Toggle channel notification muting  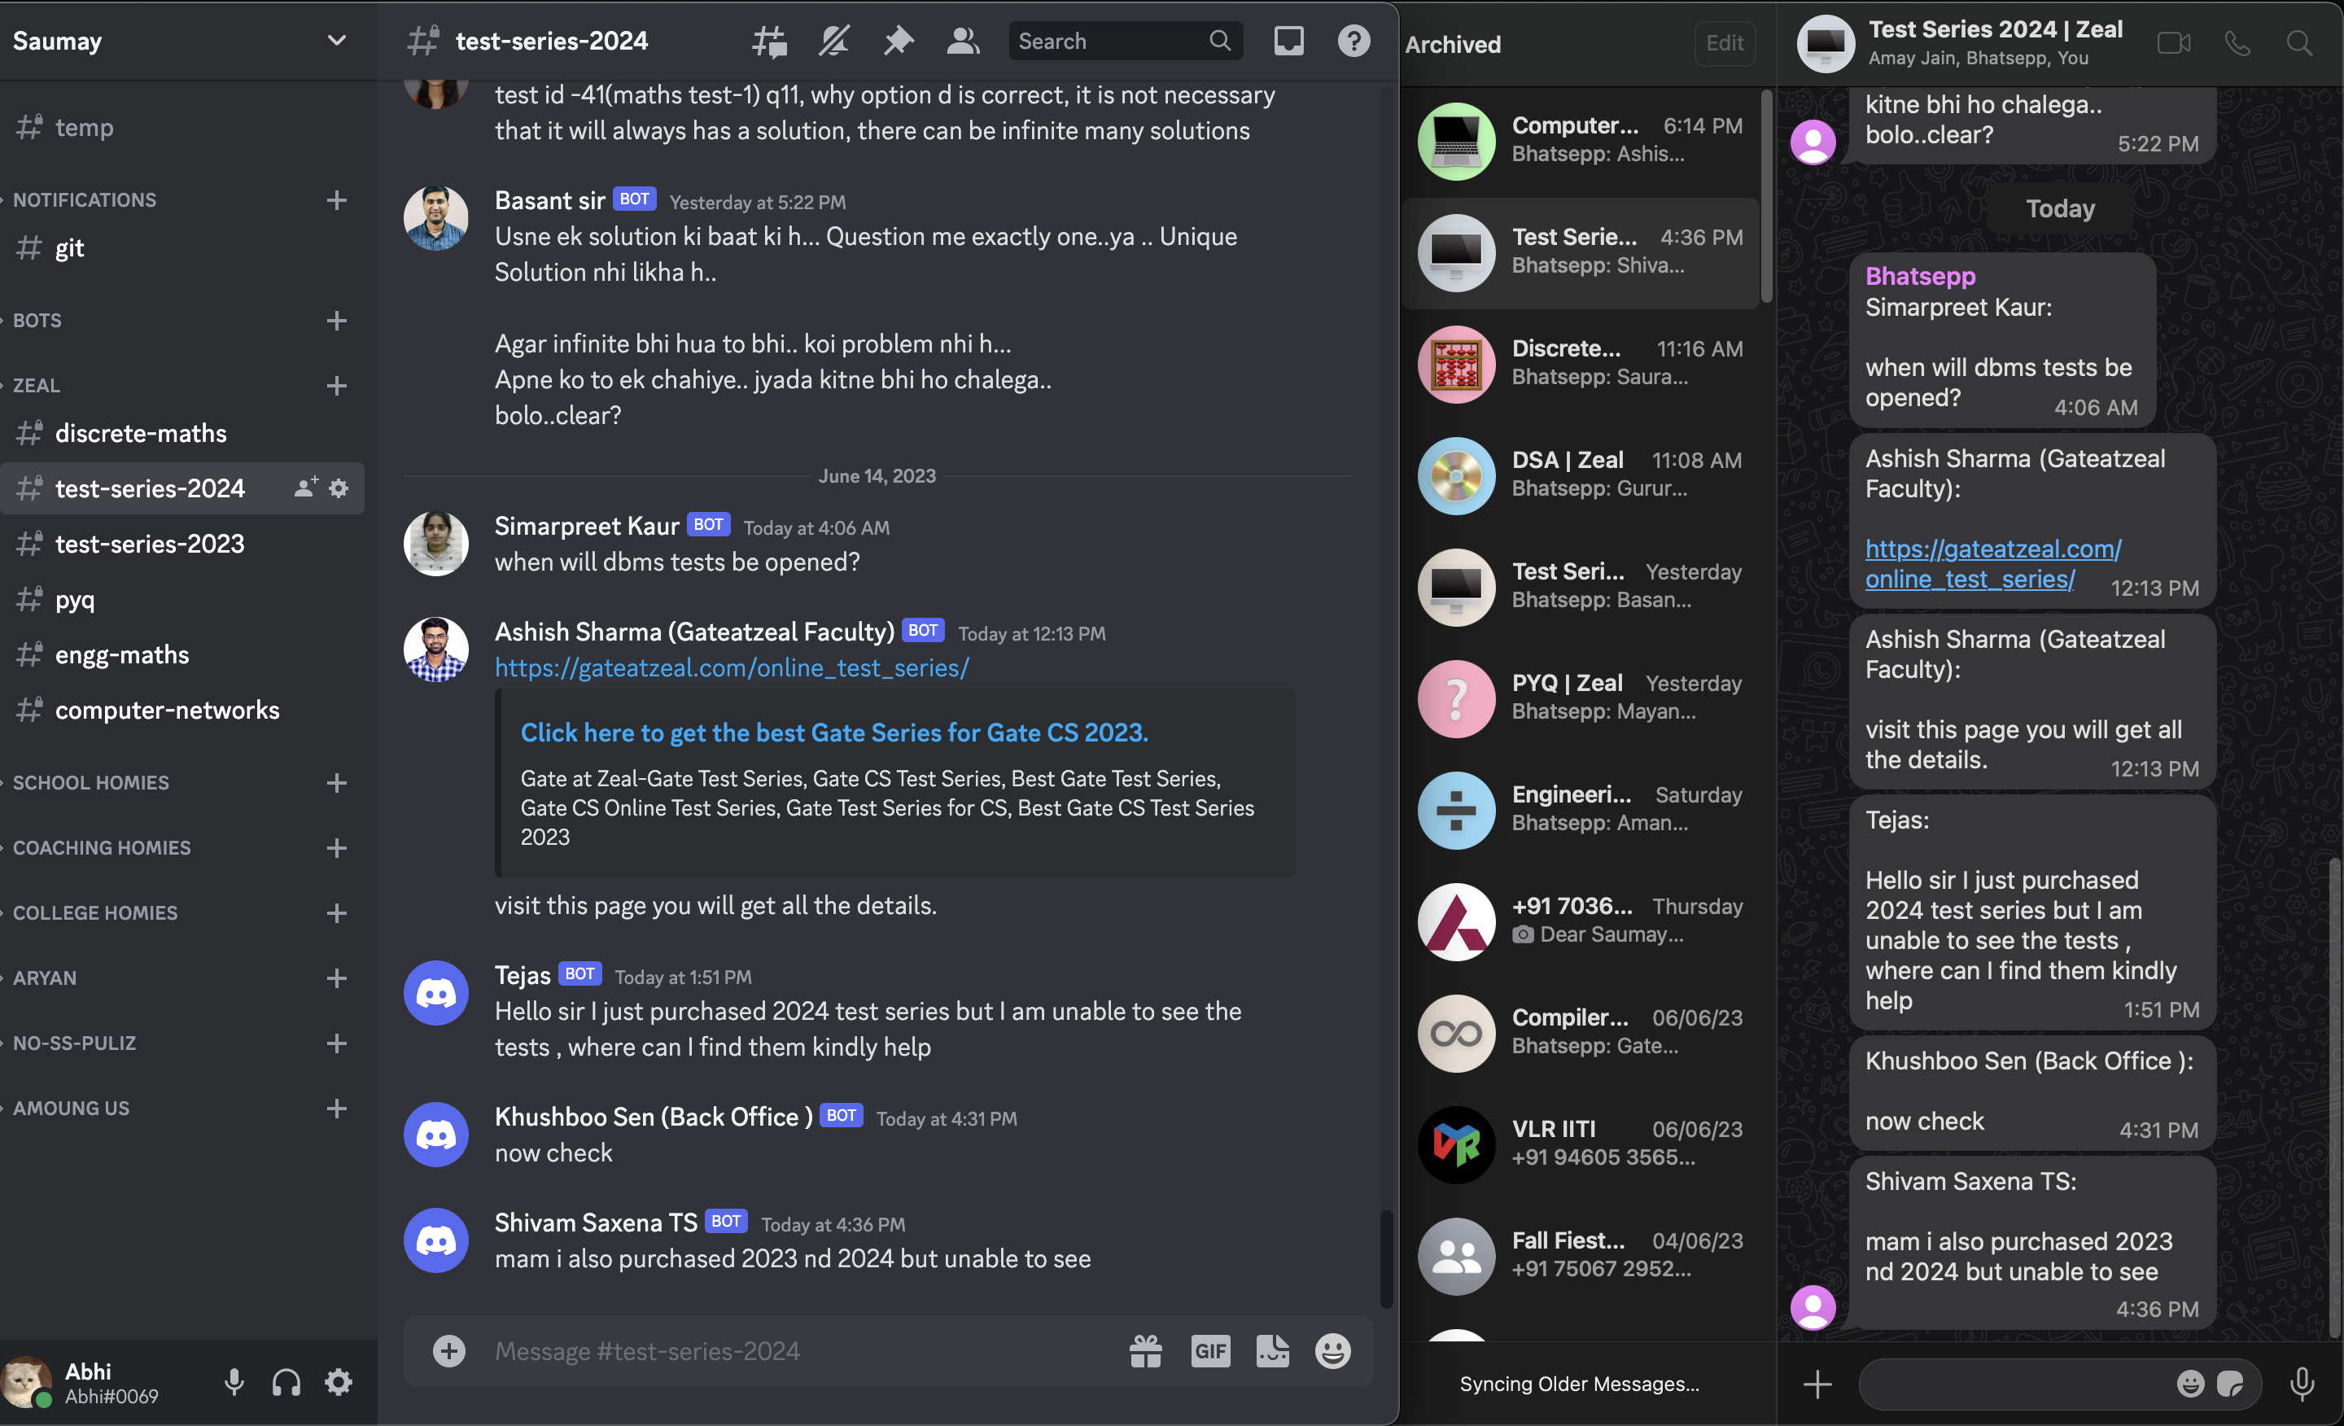tap(833, 41)
